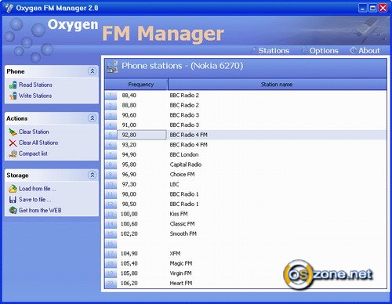Choose Save to file...
392x304 pixels.
[34, 200]
